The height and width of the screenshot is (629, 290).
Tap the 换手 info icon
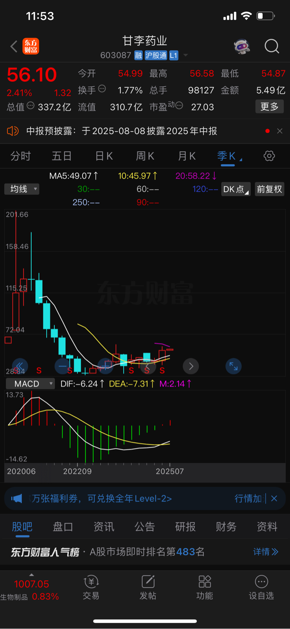(x=102, y=89)
